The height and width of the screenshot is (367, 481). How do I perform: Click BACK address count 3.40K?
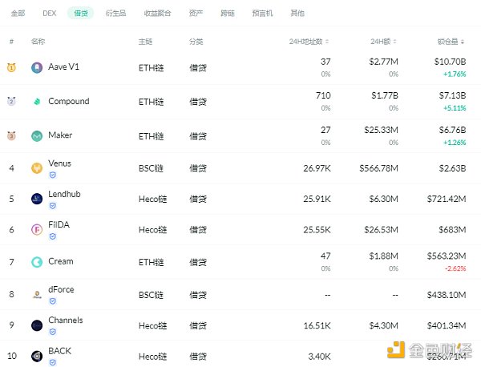click(319, 357)
